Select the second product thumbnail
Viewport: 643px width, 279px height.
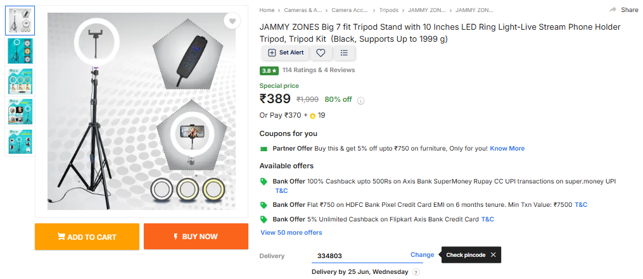coord(20,51)
